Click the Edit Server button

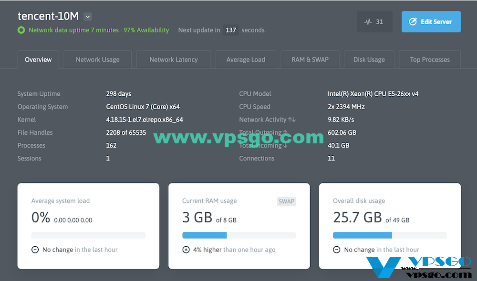[431, 21]
